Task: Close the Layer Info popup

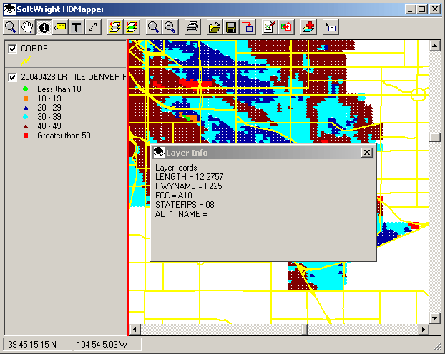Action: click(367, 153)
